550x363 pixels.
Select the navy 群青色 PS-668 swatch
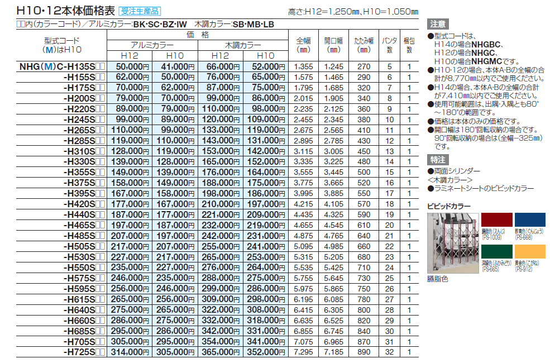tap(529, 225)
